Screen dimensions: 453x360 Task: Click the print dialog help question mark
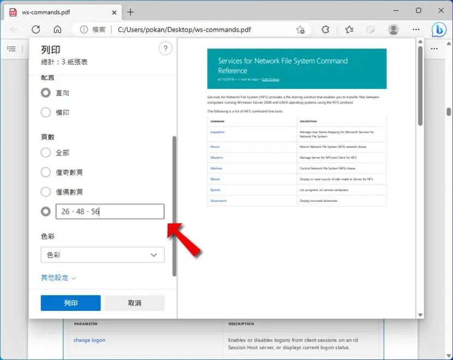(x=165, y=49)
